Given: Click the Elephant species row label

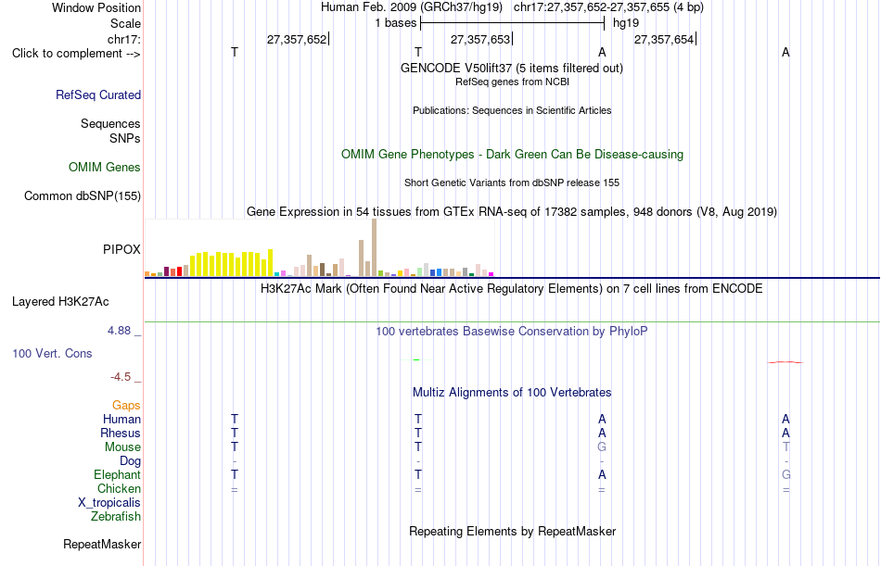Looking at the screenshot, I should coord(118,475).
